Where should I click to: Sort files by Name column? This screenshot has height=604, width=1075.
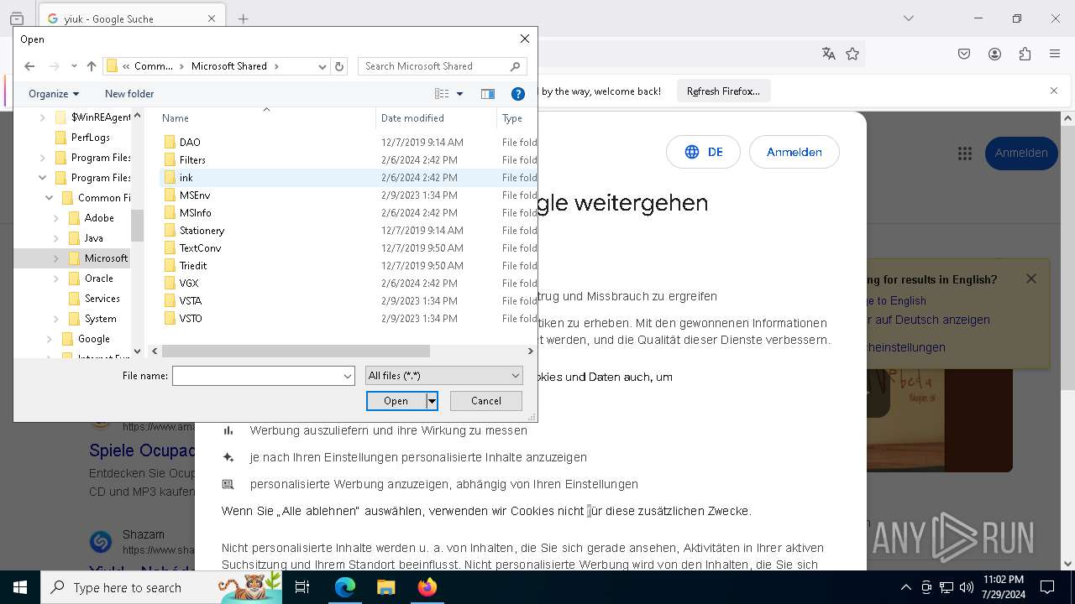[x=266, y=118]
